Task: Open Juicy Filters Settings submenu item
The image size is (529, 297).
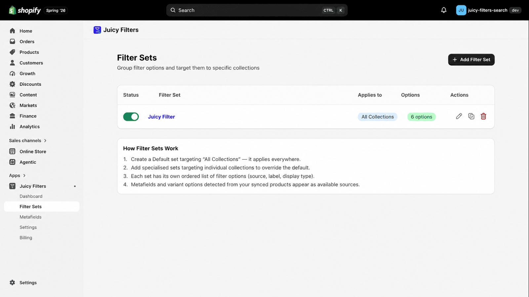Action: coord(28,227)
